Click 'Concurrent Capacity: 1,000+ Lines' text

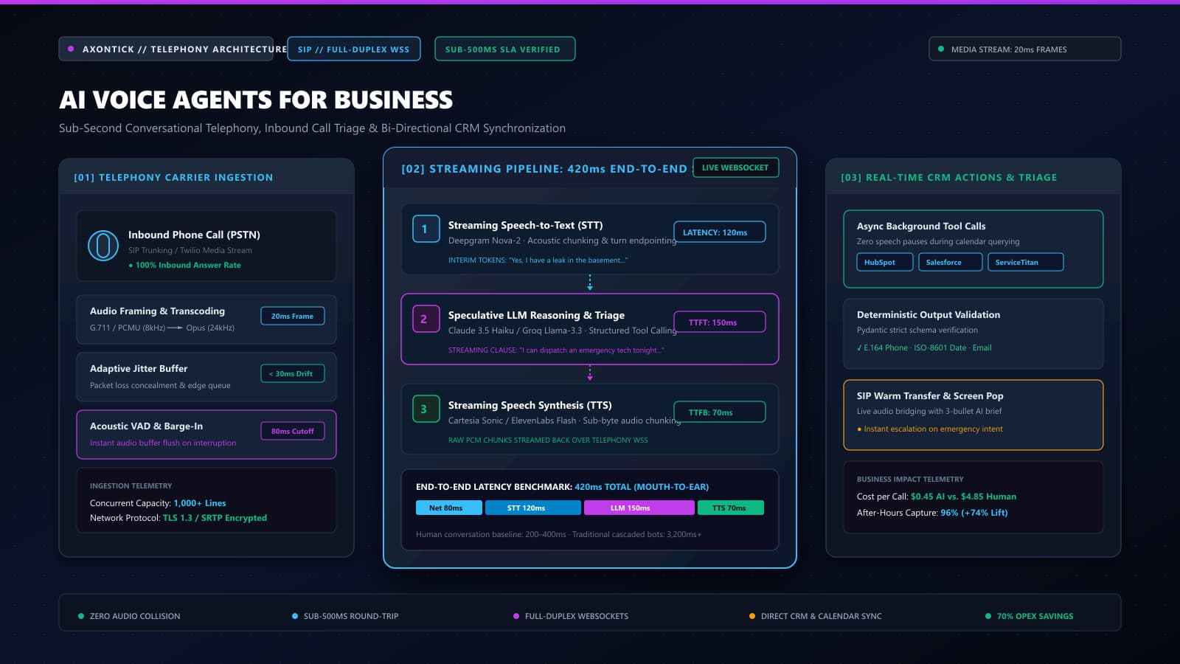(x=158, y=503)
